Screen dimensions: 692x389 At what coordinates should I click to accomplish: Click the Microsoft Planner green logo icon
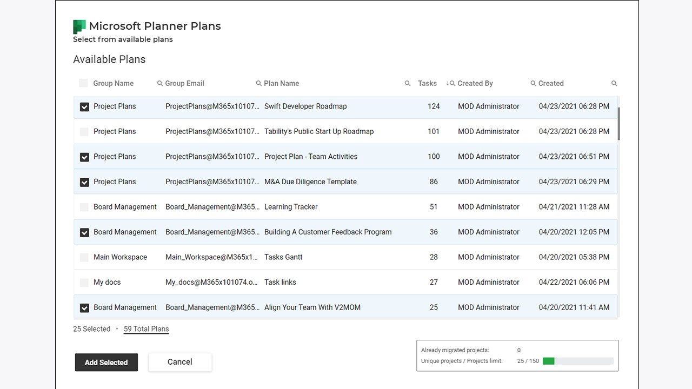click(79, 26)
